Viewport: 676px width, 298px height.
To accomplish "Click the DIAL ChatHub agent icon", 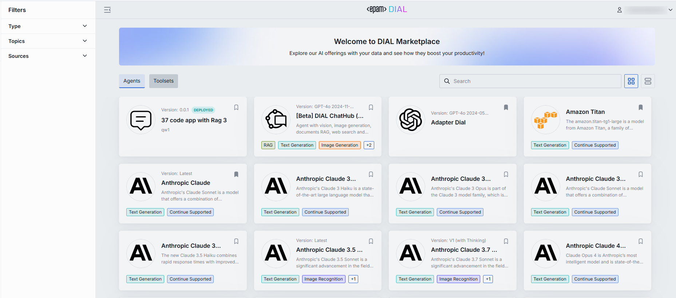I will 276,120.
